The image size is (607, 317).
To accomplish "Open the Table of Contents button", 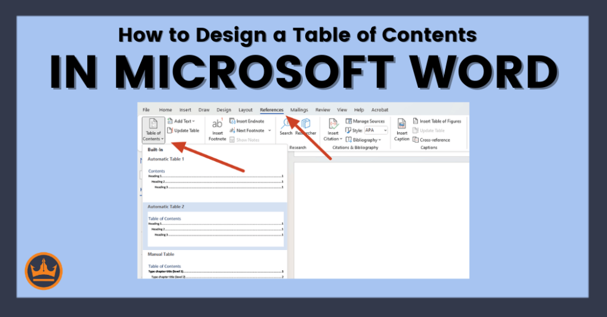I will [x=153, y=130].
